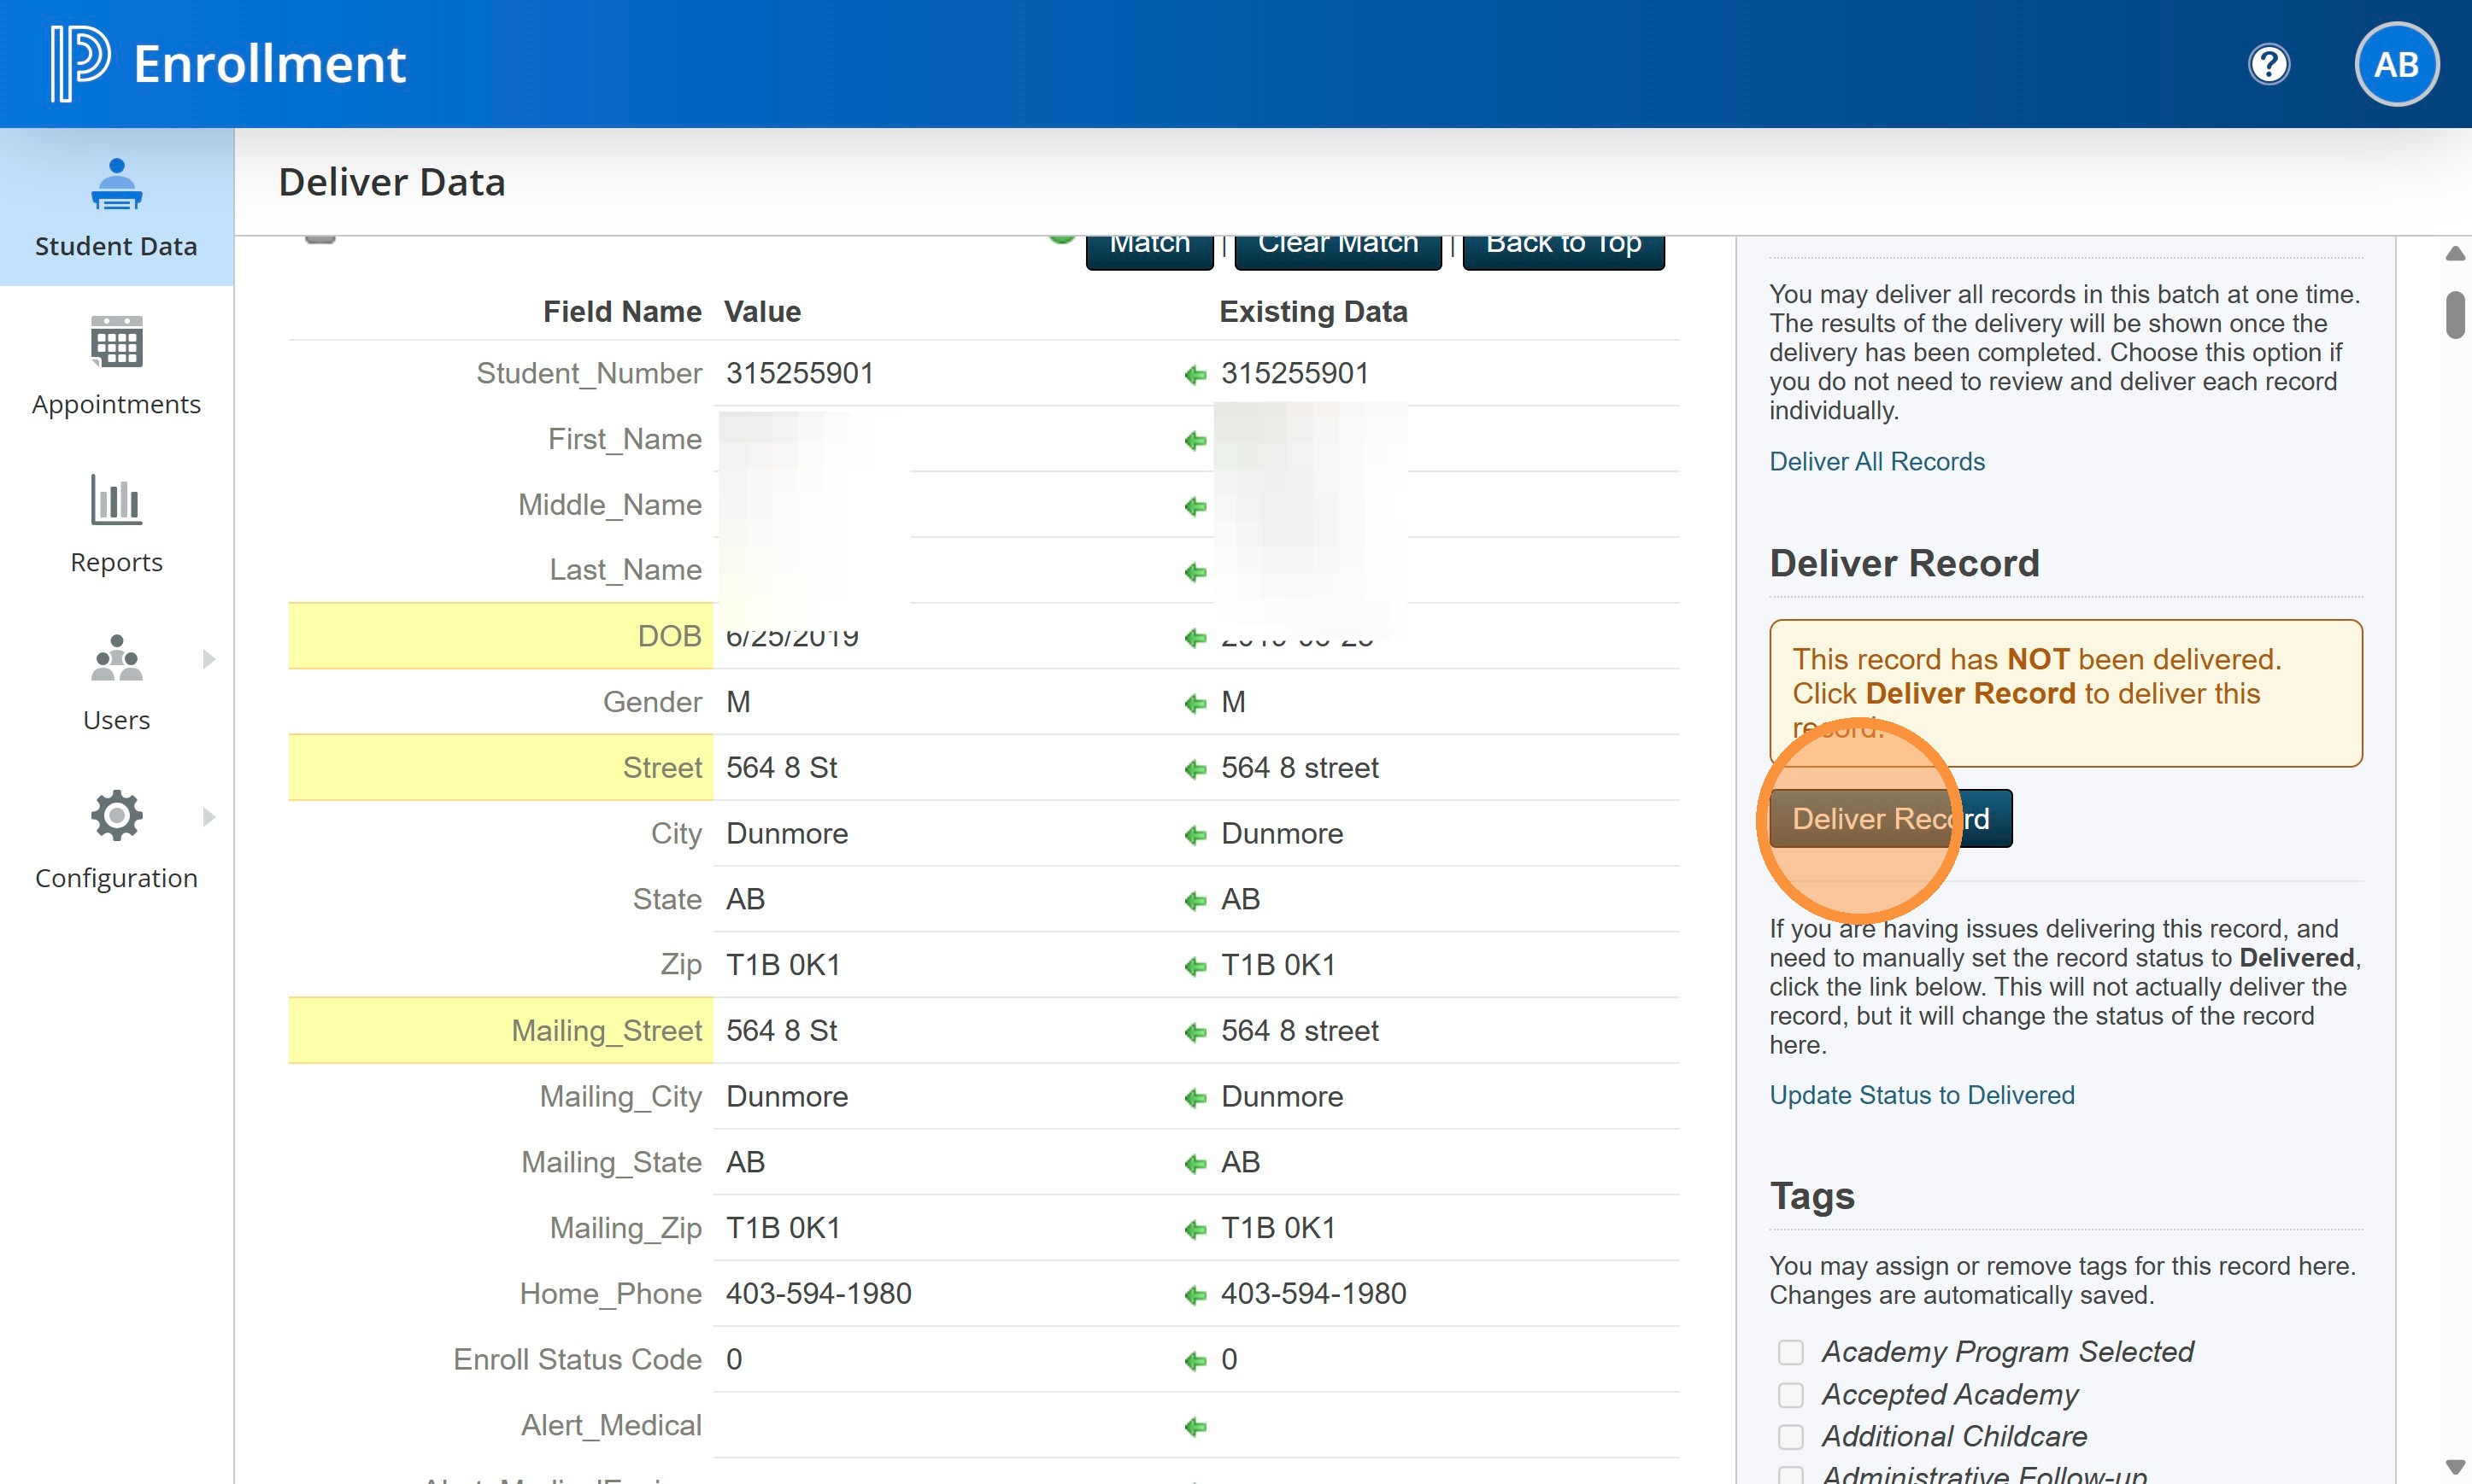Open the Reports chart icon
Viewport: 2472px width, 1484px height.
tap(116, 500)
